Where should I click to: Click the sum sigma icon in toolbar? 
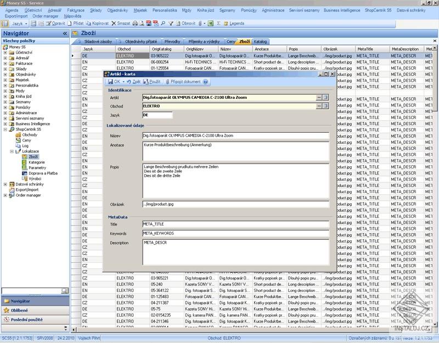point(218,24)
